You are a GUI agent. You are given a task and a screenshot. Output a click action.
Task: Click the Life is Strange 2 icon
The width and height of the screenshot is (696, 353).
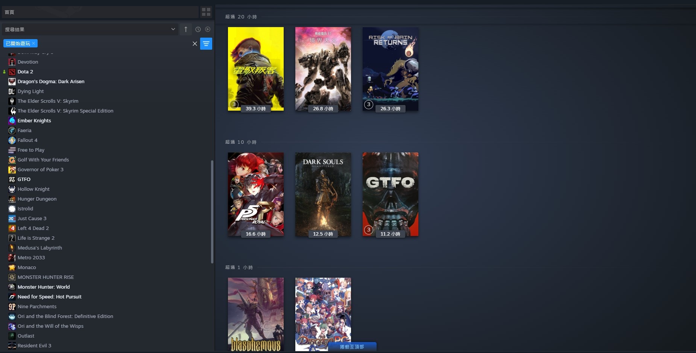[12, 238]
